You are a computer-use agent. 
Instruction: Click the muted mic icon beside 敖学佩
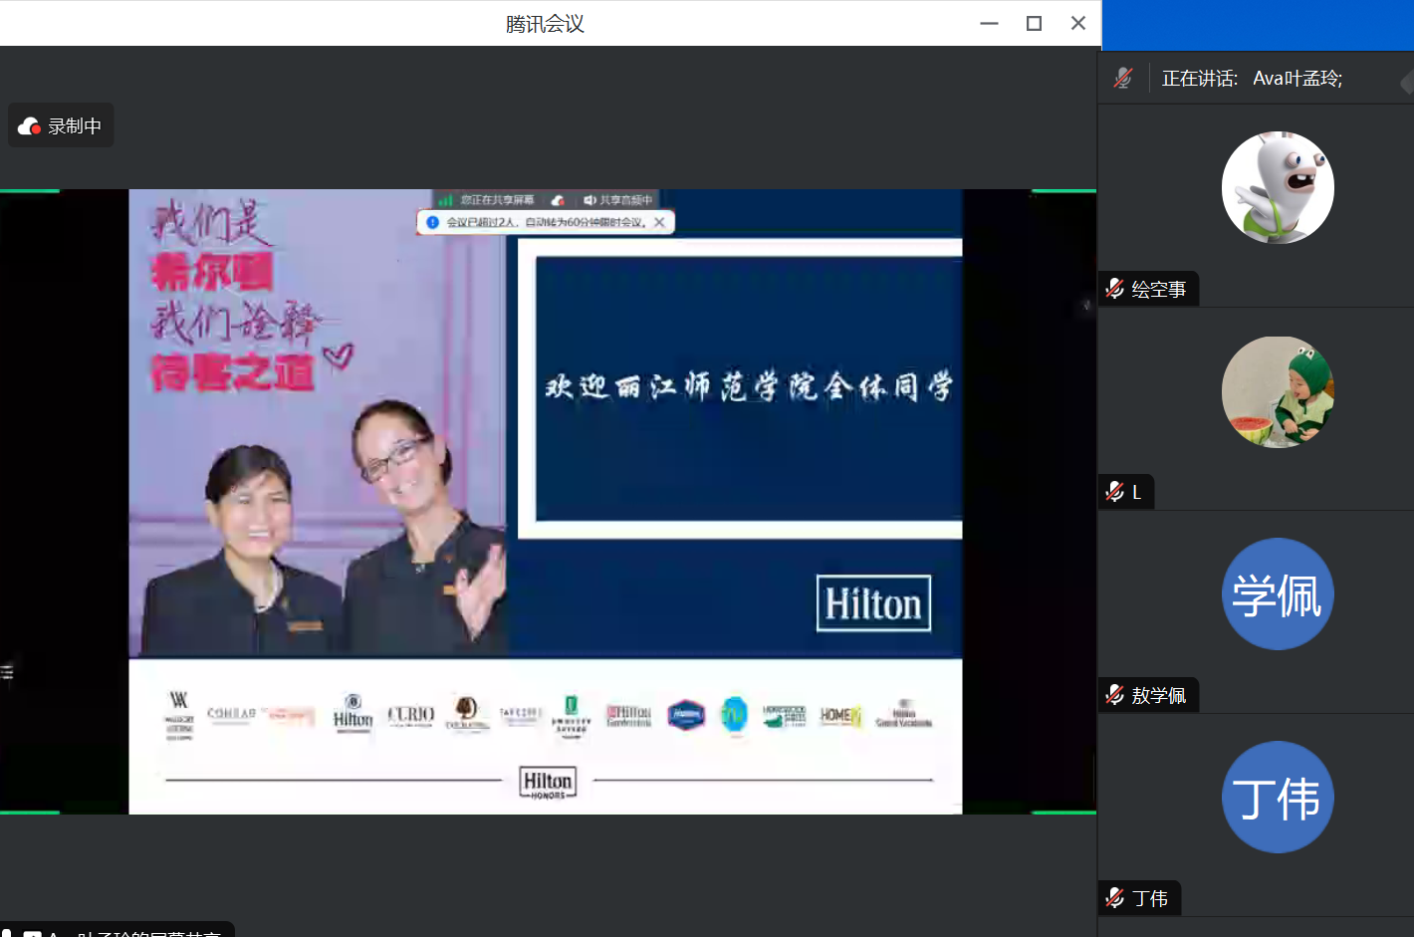click(x=1115, y=695)
